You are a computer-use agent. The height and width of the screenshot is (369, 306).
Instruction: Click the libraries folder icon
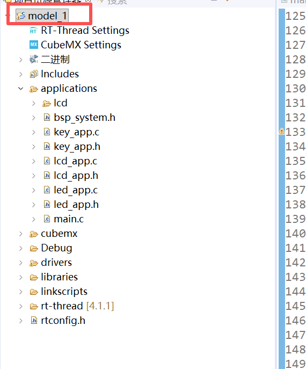(x=34, y=278)
